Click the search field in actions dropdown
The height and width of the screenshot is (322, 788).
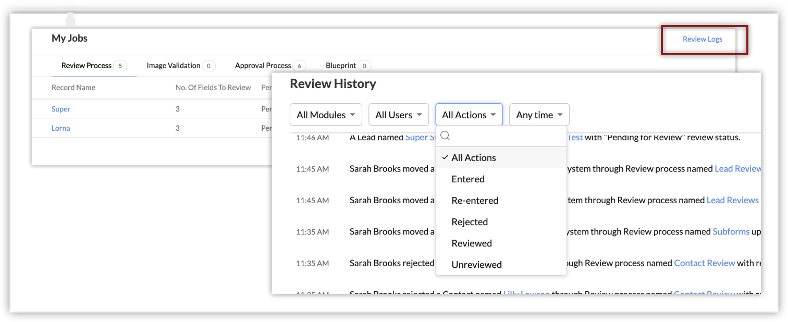(501, 136)
